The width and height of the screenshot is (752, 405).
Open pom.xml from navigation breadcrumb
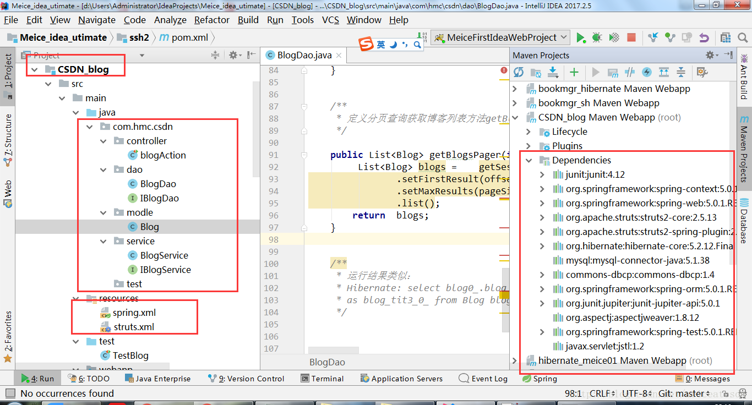pos(184,37)
